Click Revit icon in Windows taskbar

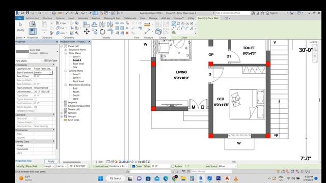[x=201, y=178]
